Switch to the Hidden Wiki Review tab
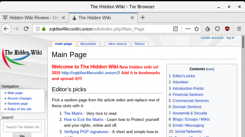 tap(34, 18)
